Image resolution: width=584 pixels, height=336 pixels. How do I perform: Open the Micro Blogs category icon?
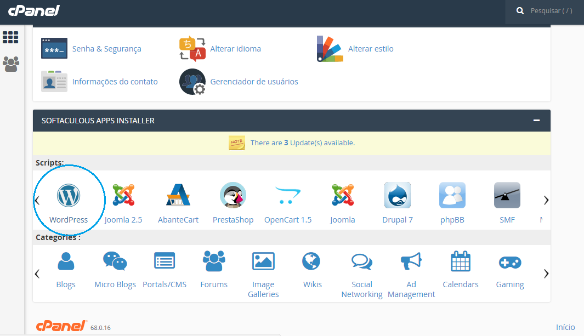click(x=115, y=261)
